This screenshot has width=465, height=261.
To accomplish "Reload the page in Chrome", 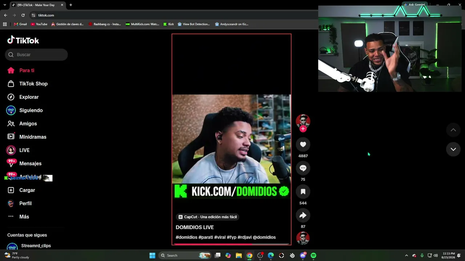I will (23, 15).
